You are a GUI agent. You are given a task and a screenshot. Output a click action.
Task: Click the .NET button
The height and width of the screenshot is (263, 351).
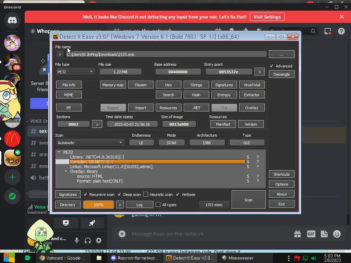[x=196, y=108]
